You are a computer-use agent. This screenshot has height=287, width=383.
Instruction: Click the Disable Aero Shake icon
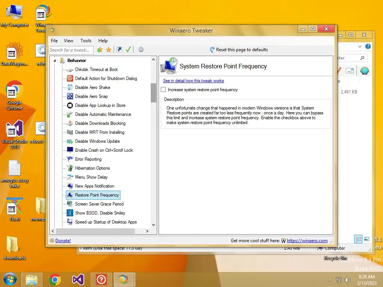pyautogui.click(x=70, y=87)
